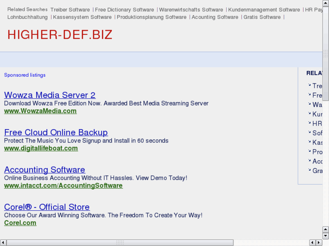Open Kassensystem Software related search

point(82,17)
